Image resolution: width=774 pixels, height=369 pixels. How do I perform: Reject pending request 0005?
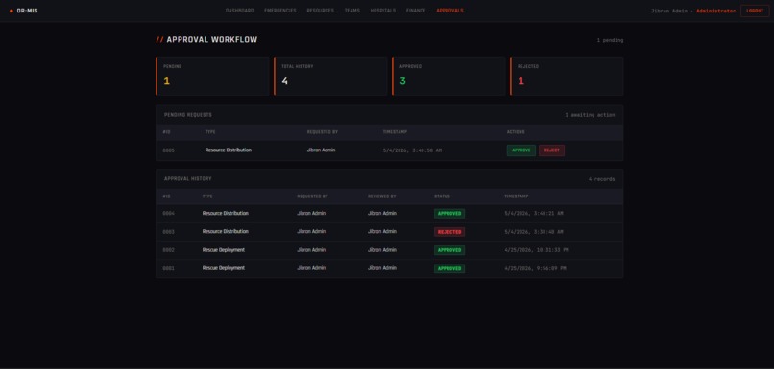pyautogui.click(x=552, y=150)
